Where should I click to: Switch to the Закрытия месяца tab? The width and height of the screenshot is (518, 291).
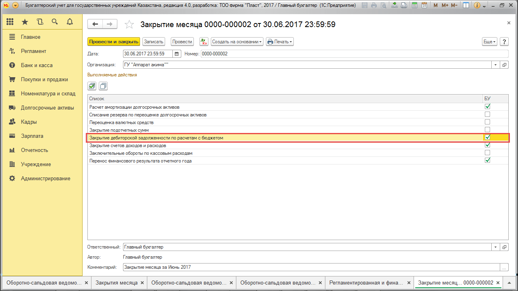(x=117, y=283)
